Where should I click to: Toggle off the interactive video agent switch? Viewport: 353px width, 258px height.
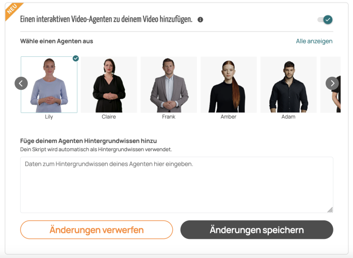[325, 20]
